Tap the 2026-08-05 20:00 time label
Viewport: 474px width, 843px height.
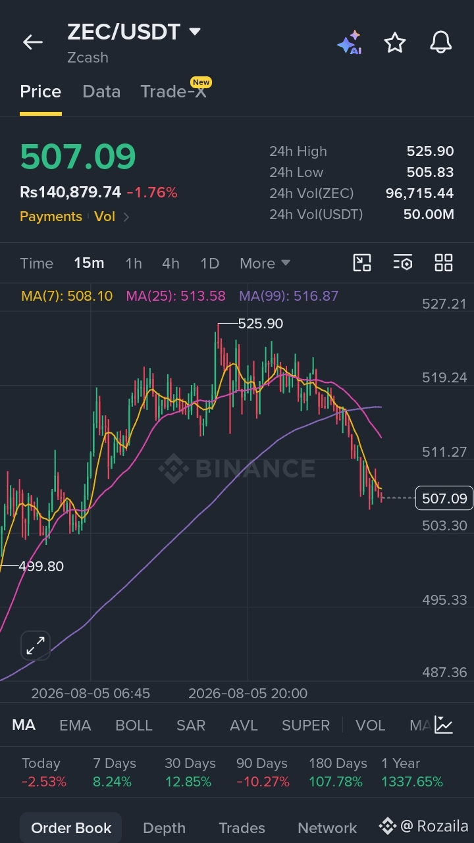click(248, 694)
